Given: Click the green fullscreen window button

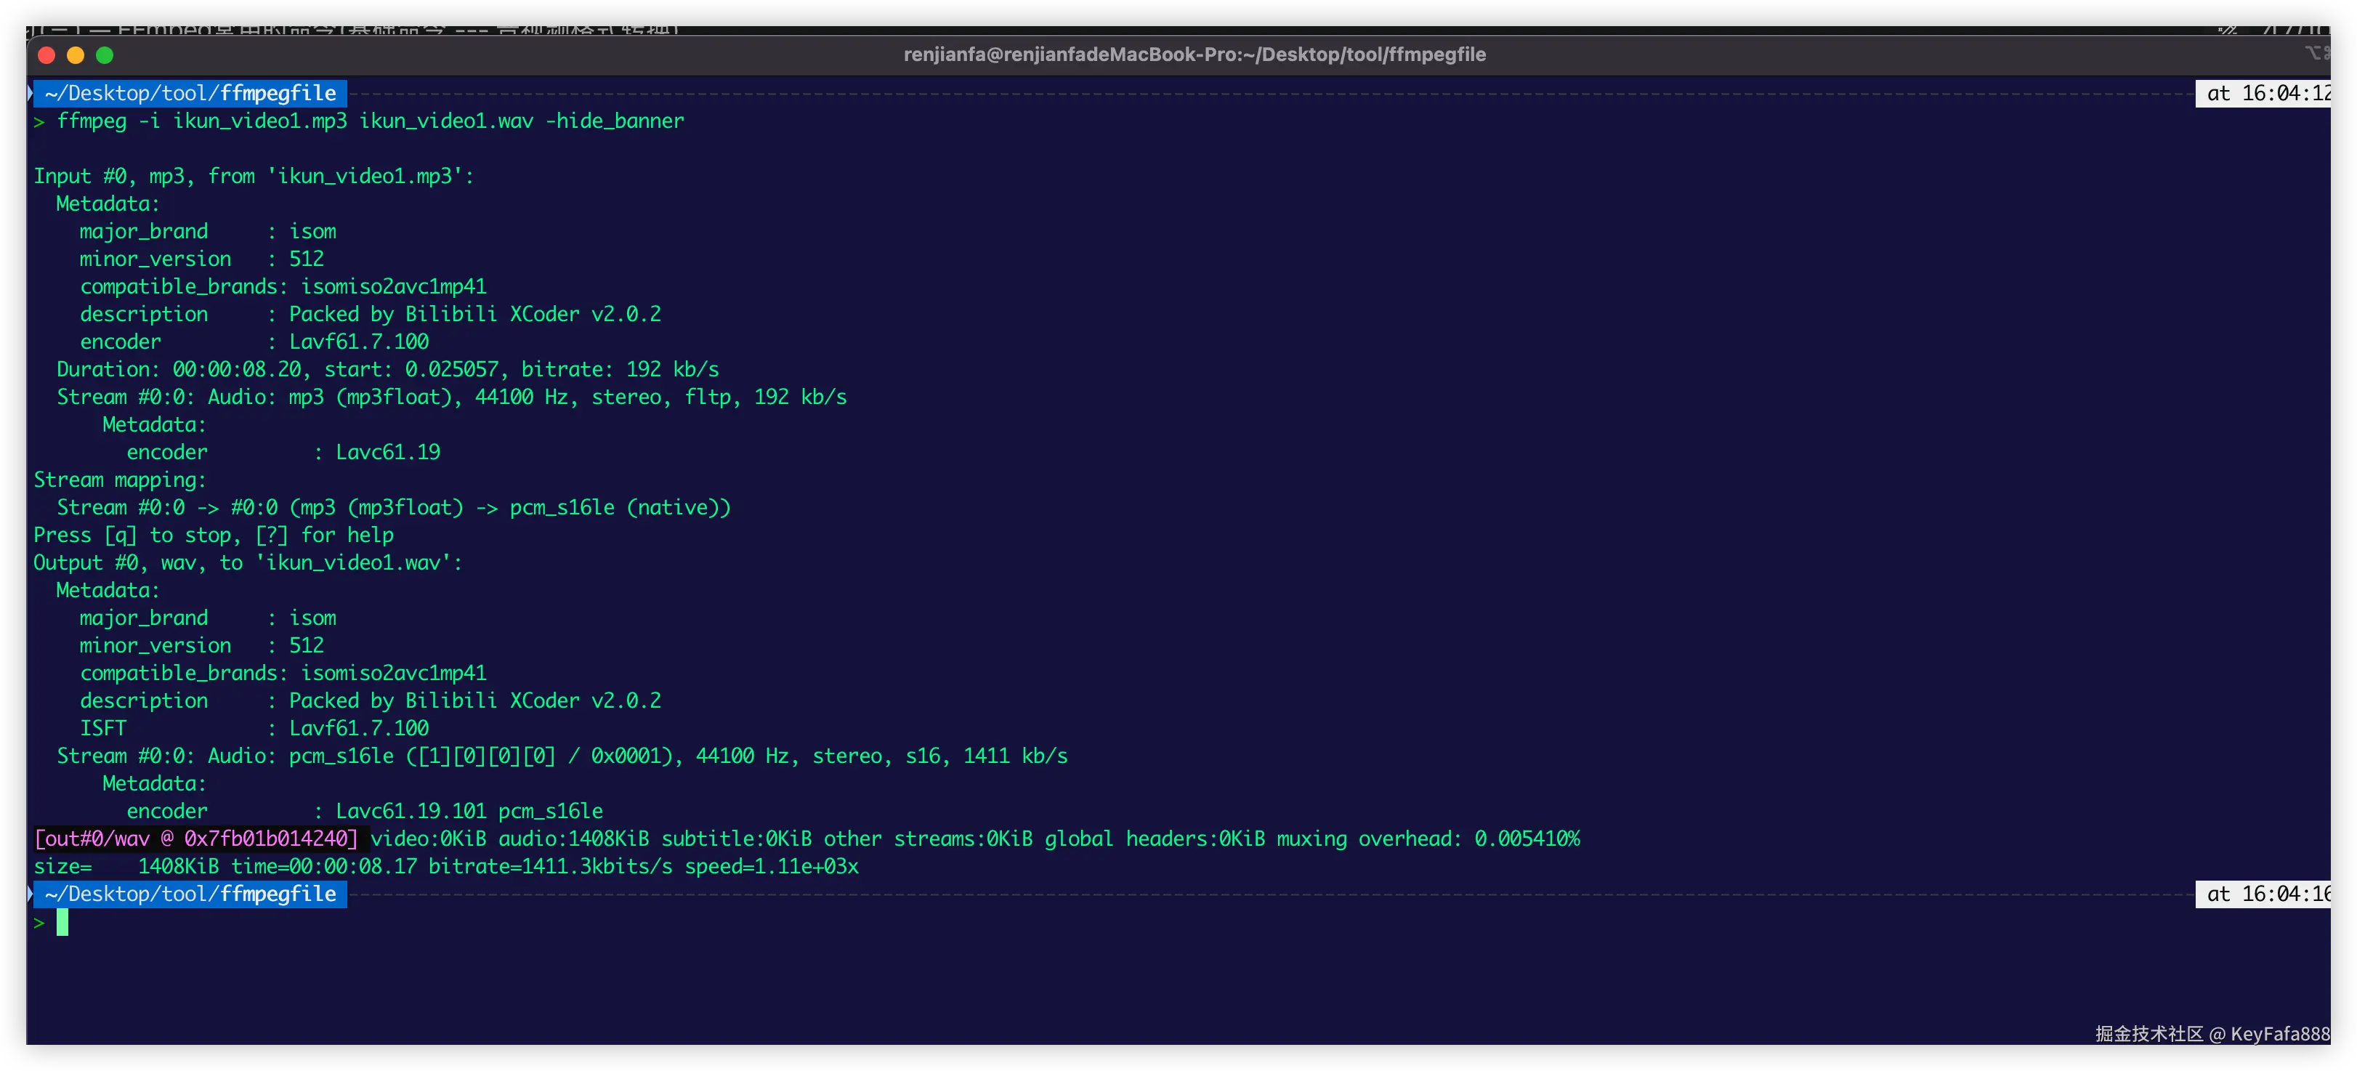Looking at the screenshot, I should [x=105, y=55].
